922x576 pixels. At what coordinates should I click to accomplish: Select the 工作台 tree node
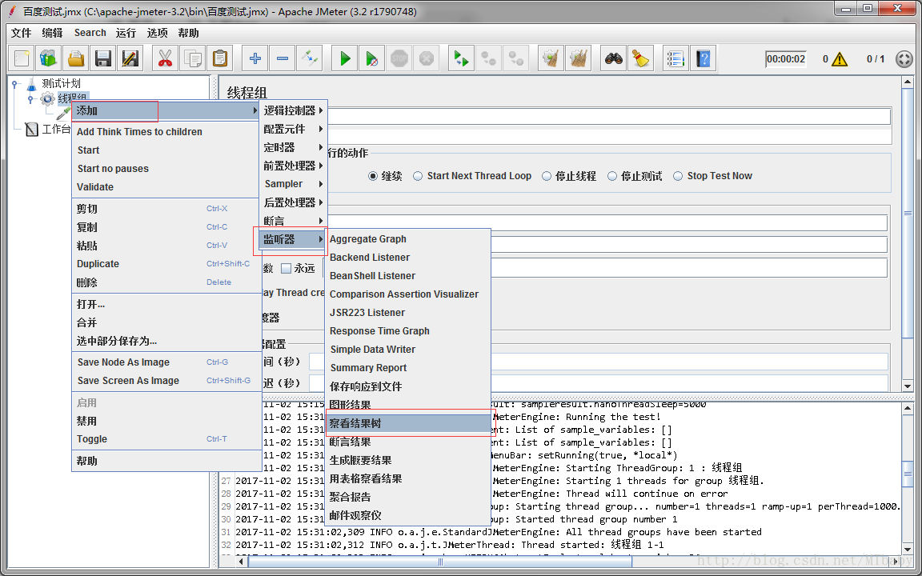point(56,130)
